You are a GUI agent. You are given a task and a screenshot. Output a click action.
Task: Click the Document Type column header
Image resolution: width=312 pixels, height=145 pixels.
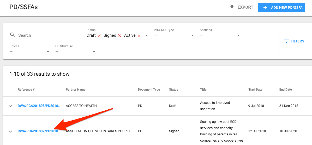pos(149,90)
